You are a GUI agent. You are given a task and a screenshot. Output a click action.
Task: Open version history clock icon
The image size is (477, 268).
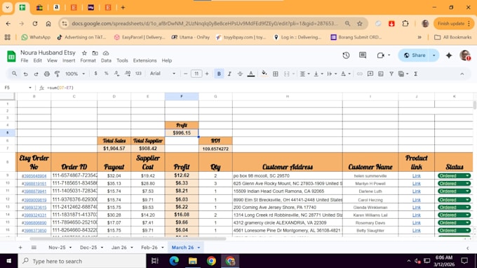point(346,55)
